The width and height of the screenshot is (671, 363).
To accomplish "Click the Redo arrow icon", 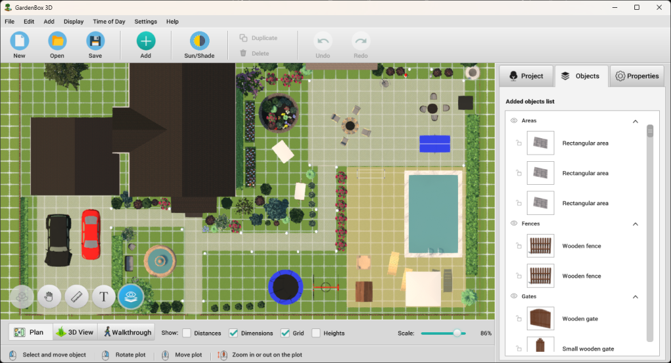I will coord(361,41).
